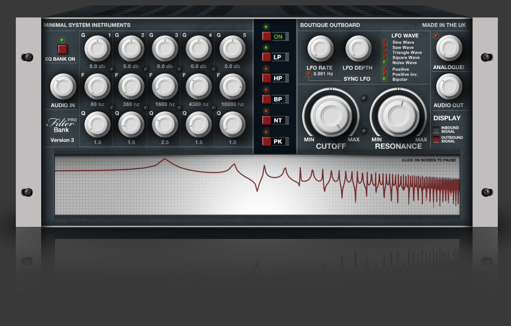
Task: Click the frequency response screen to pause
Action: [257, 185]
